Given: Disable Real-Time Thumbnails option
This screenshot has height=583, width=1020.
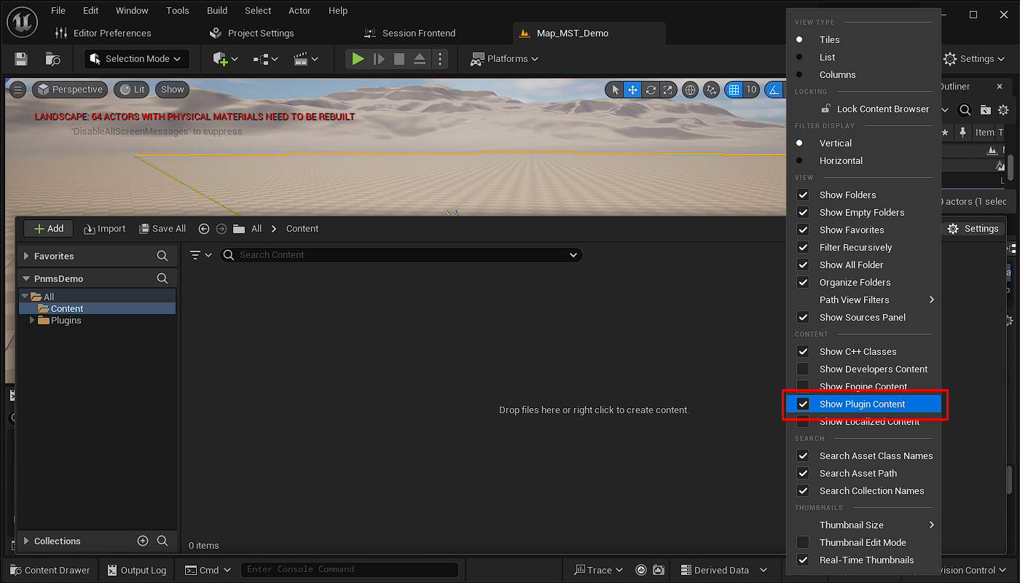Looking at the screenshot, I should click(x=803, y=560).
